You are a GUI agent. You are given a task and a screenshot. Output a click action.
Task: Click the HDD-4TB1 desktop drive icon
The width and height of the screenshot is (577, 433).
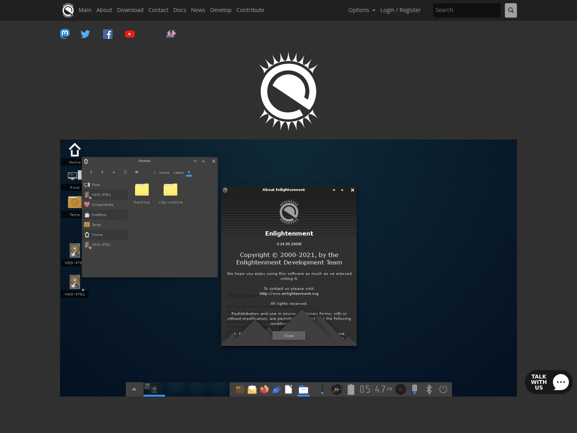click(x=75, y=285)
